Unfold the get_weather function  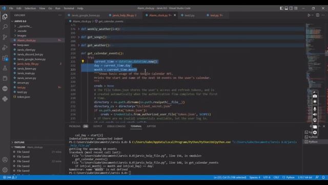click(79, 45)
